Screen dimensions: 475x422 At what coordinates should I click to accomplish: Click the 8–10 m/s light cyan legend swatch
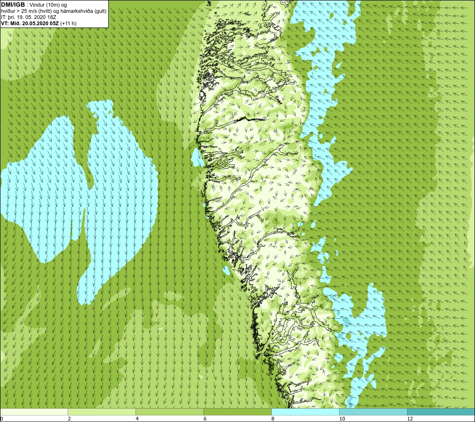pyautogui.click(x=305, y=412)
